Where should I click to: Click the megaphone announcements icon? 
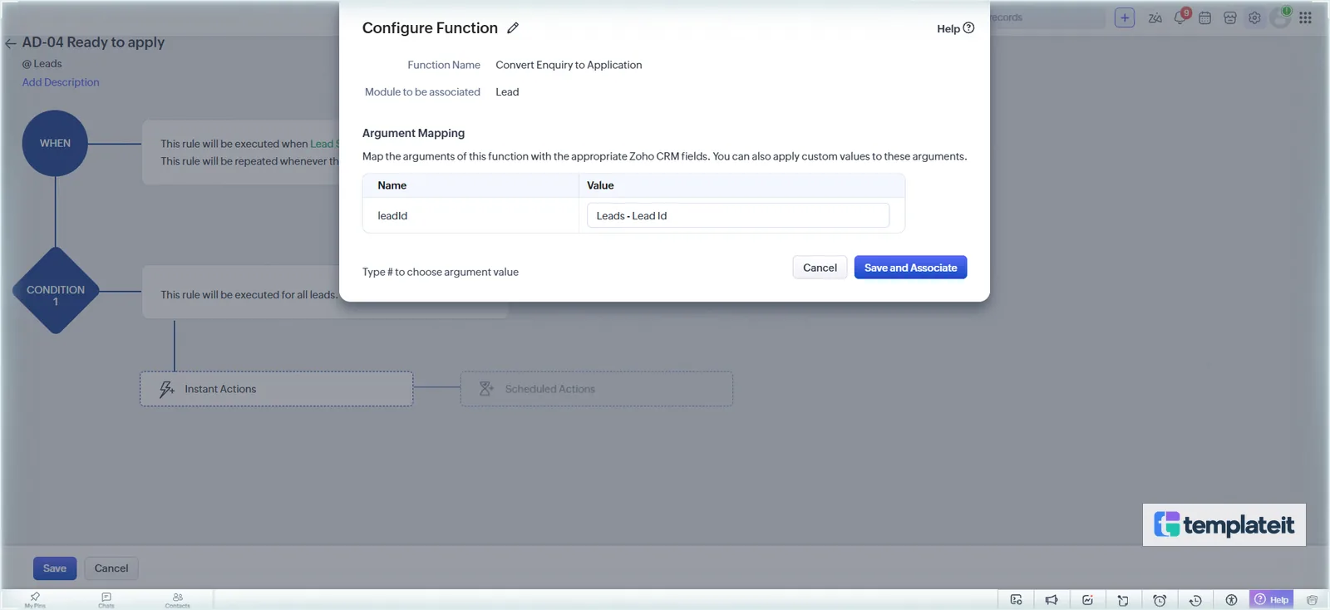coord(1052,600)
